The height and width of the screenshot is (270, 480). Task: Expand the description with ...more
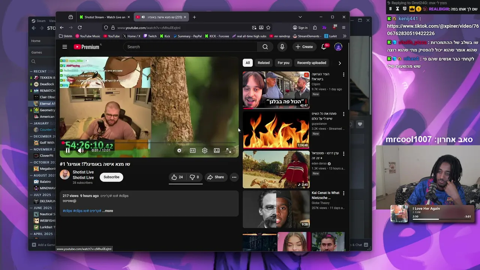coord(108,211)
